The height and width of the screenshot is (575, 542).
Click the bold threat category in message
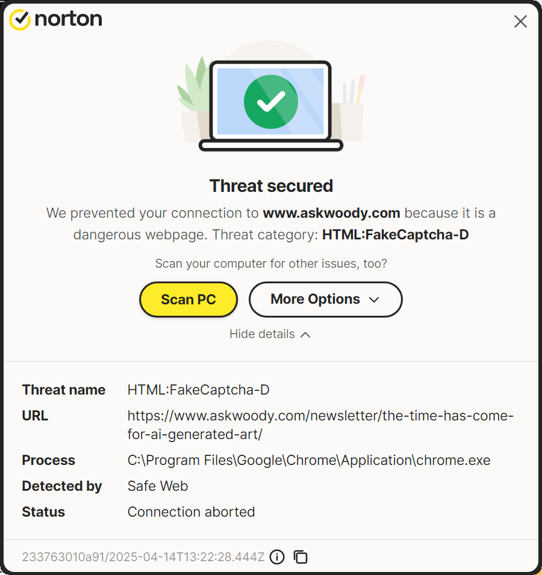point(395,235)
